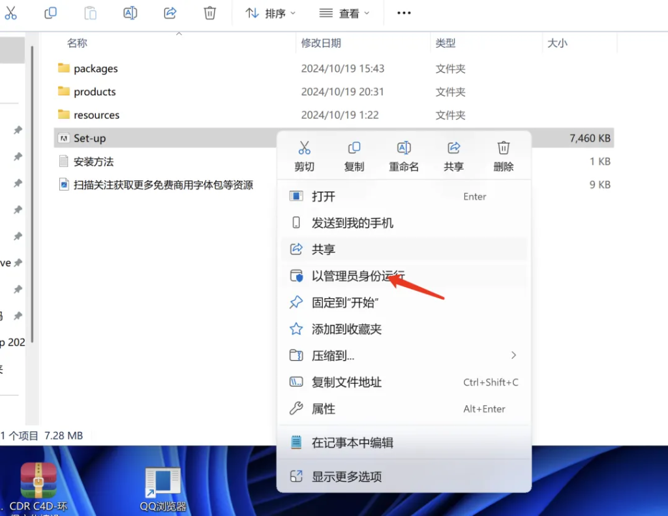
Task: Sort by 修改日期 column header
Action: coord(321,43)
